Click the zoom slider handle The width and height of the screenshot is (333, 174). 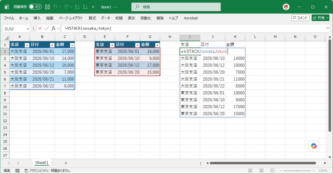point(297,171)
